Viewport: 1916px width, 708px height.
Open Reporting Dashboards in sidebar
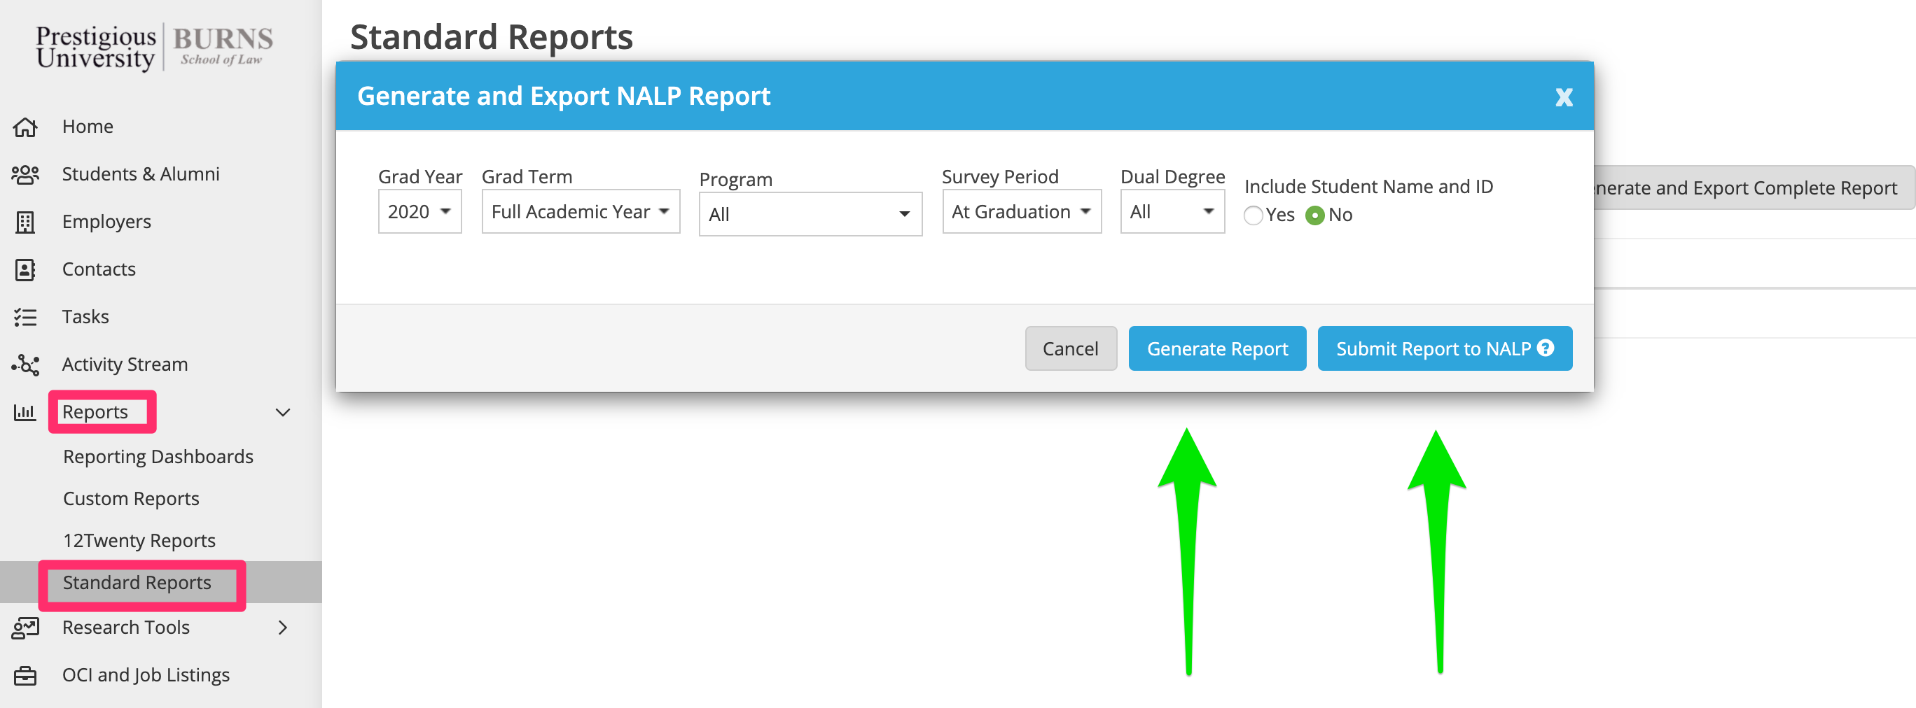click(158, 456)
